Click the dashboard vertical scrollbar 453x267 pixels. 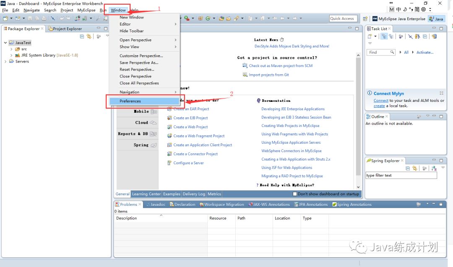(x=358, y=121)
